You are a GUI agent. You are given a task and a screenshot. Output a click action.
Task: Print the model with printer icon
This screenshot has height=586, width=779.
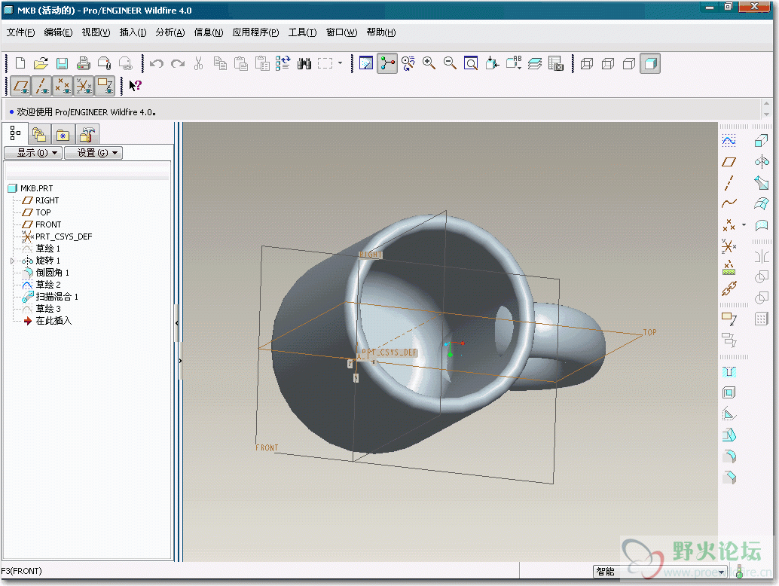click(84, 63)
